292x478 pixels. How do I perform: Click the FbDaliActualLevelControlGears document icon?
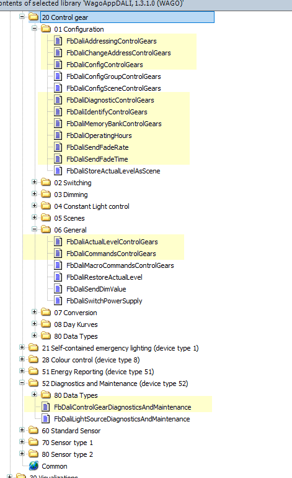[x=58, y=242]
